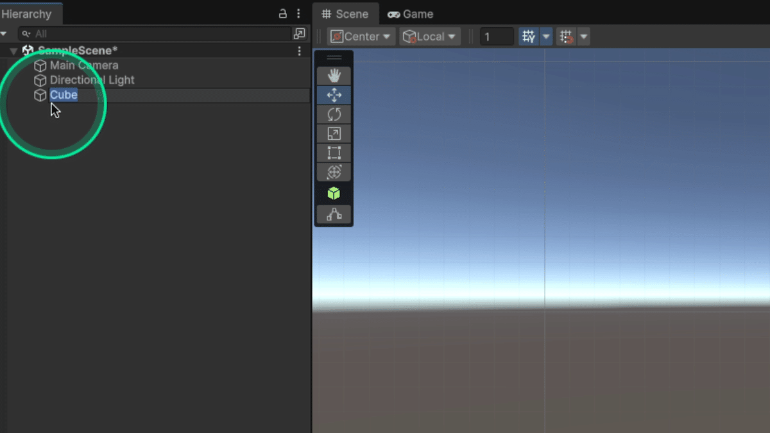The width and height of the screenshot is (770, 433).
Task: Collapse the SampleScene foldout
Action: [x=14, y=51]
